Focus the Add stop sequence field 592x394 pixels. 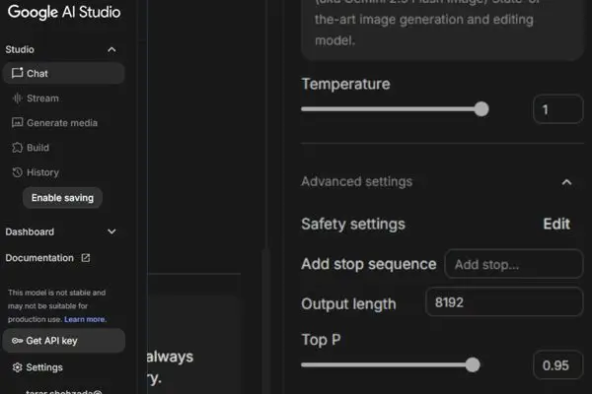[513, 264]
